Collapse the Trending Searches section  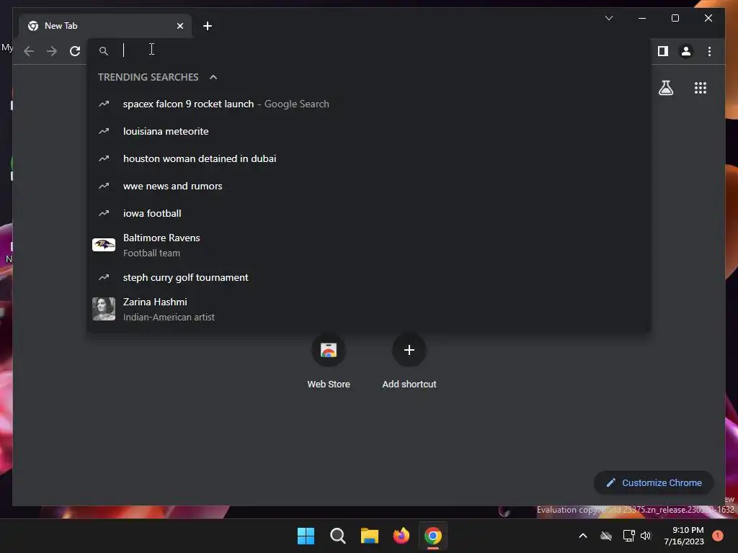[213, 77]
